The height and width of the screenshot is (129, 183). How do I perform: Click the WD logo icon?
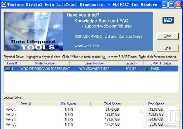[168, 20]
